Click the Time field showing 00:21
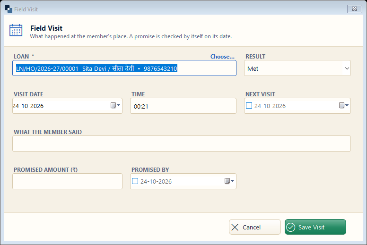 coord(183,106)
